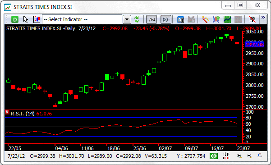The width and height of the screenshot is (271, 165).
Task: Click the crossed-out print icon
Action: pos(252,19)
